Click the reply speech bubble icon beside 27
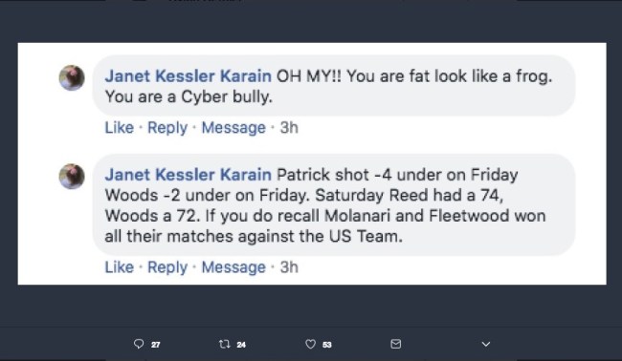This screenshot has width=622, height=361. click(x=139, y=344)
